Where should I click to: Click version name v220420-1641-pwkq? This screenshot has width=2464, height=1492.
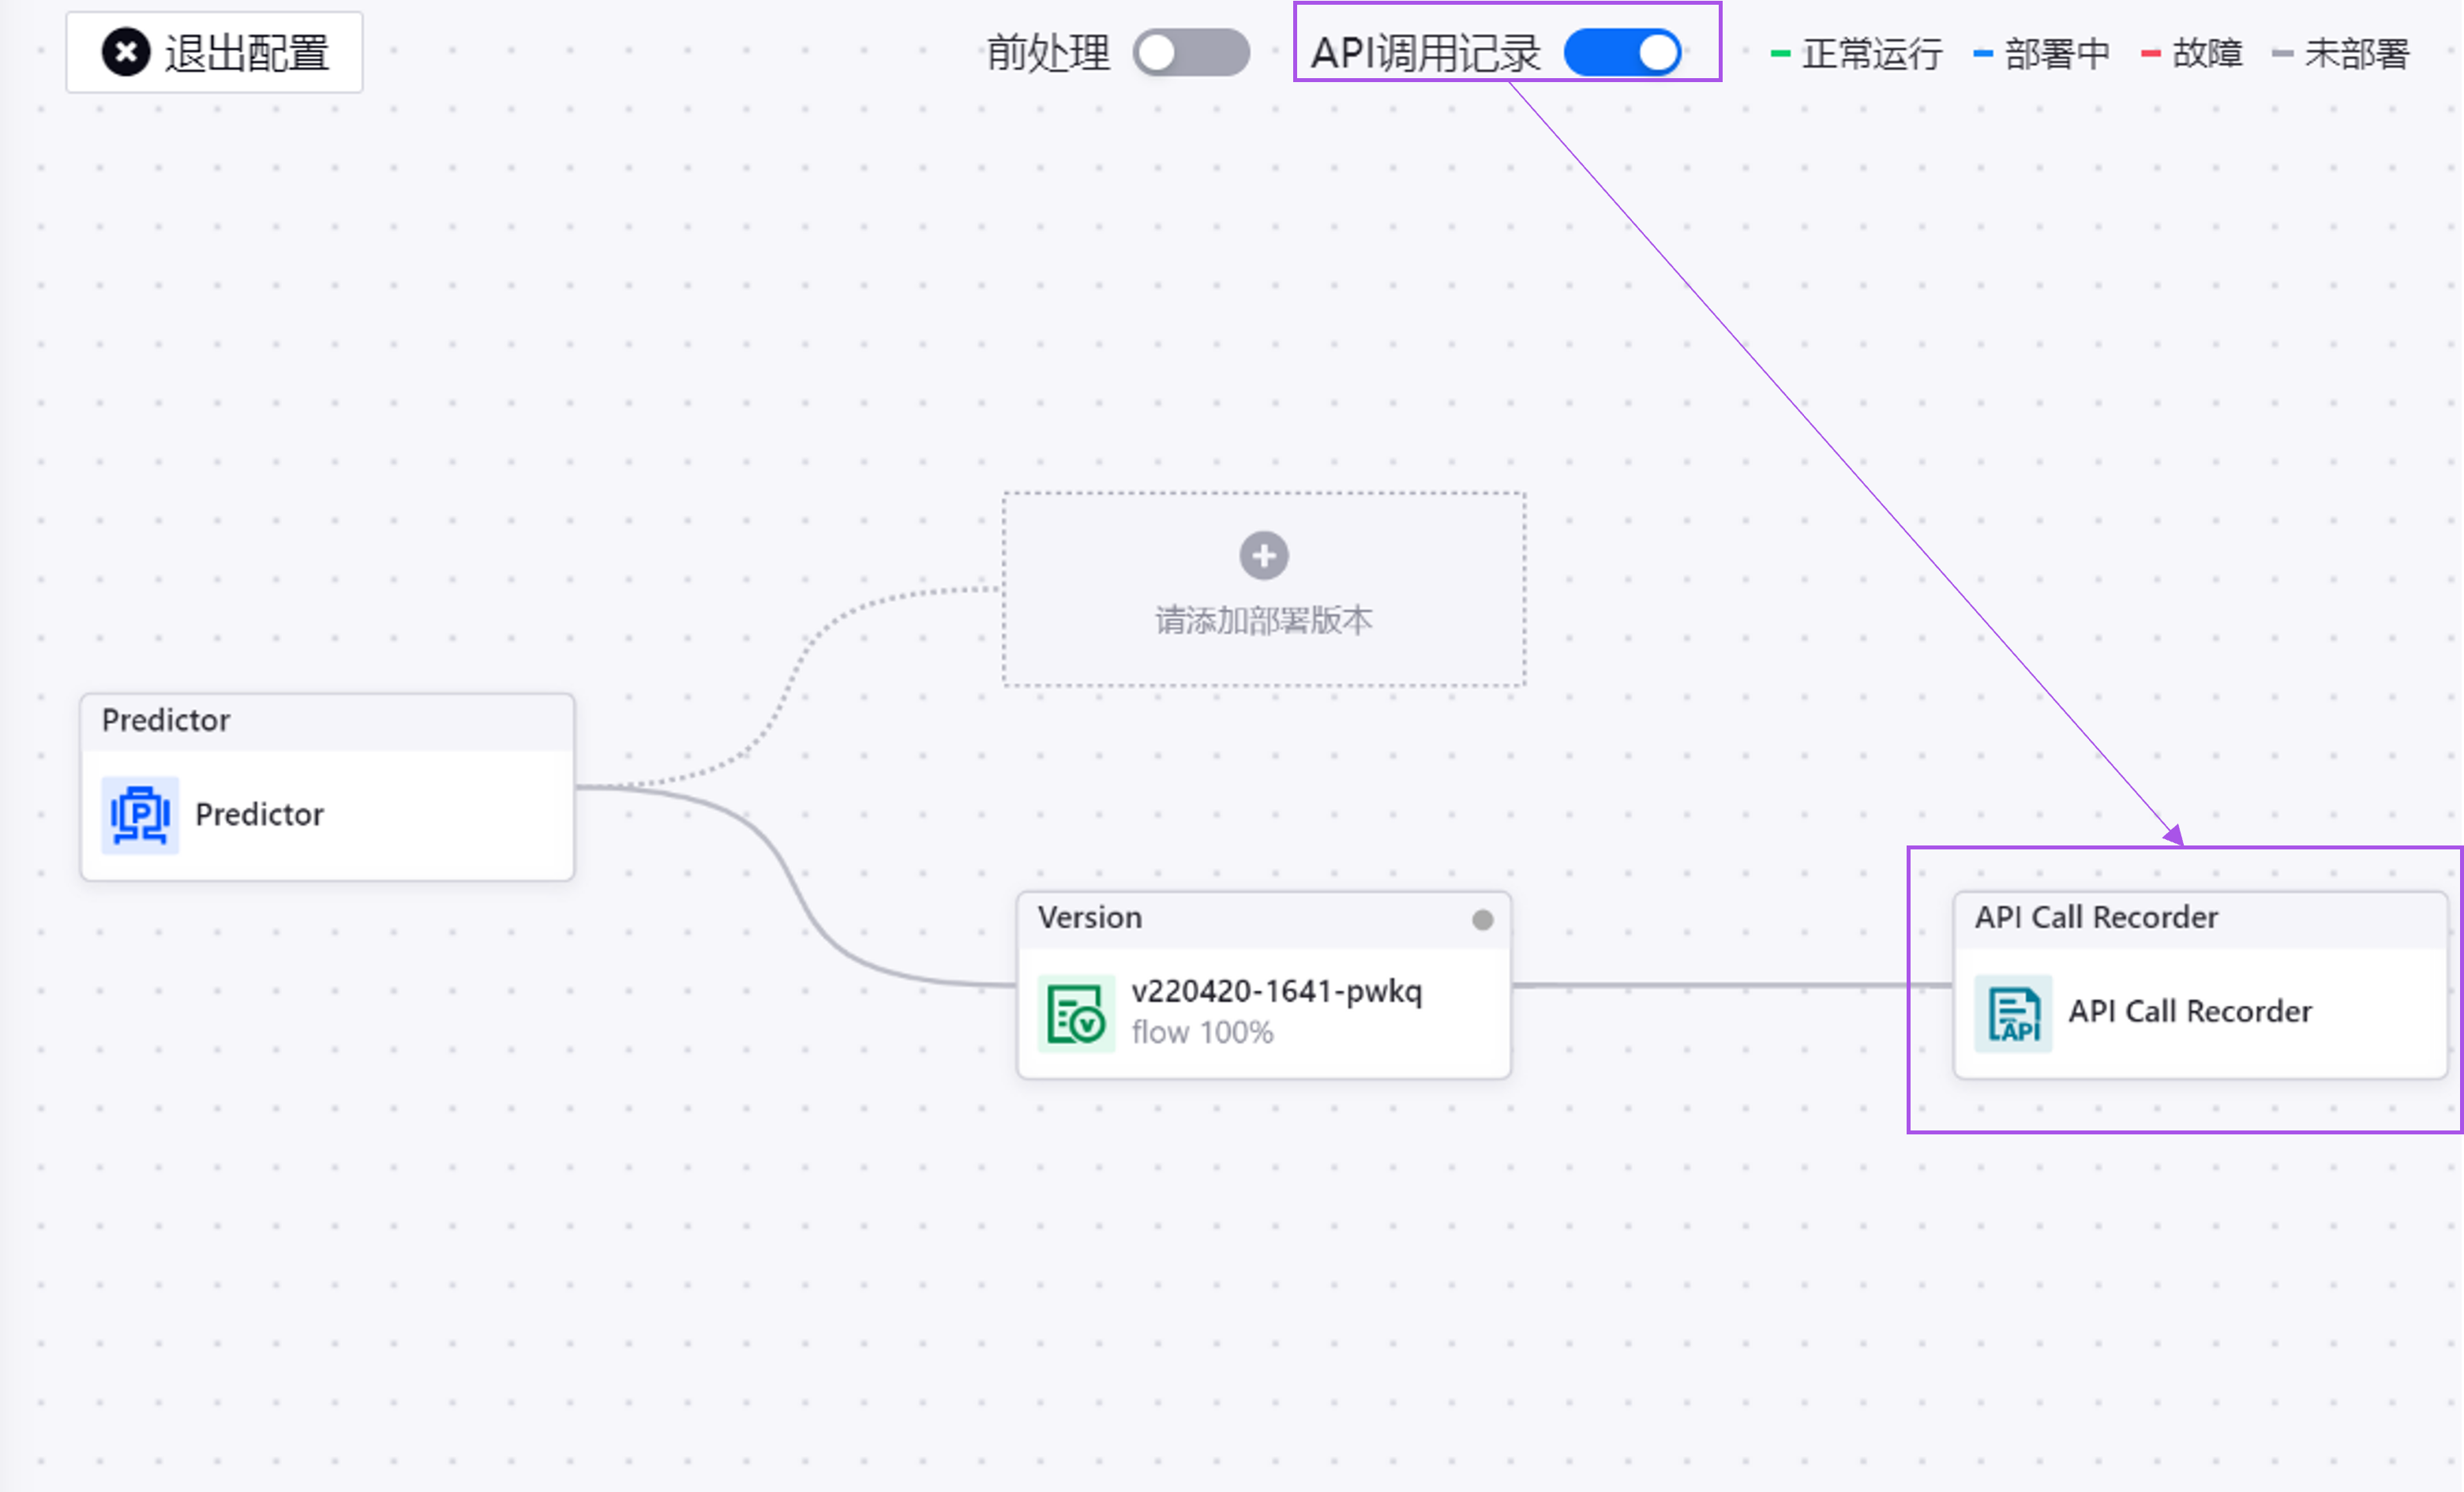click(1276, 991)
